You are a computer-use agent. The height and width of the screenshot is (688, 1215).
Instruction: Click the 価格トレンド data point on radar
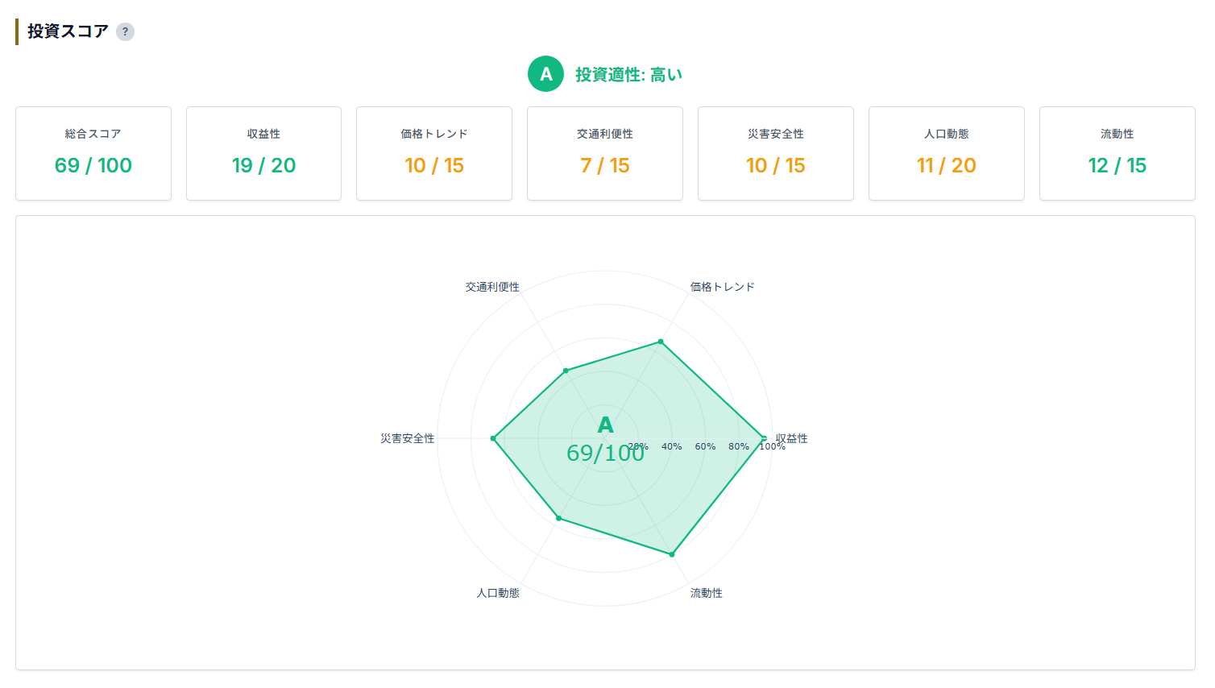pos(661,342)
